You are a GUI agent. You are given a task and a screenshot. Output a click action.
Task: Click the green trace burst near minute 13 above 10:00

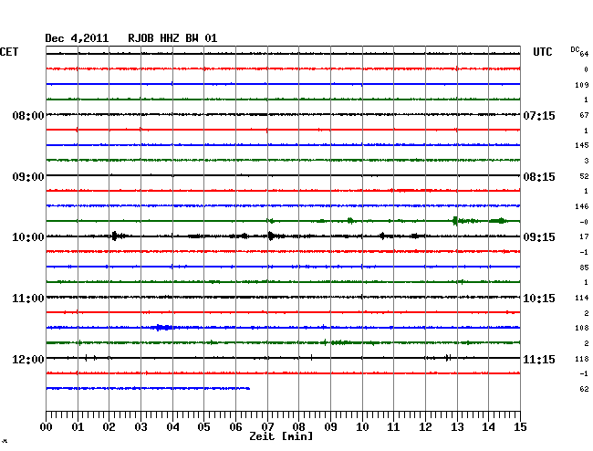pos(455,221)
